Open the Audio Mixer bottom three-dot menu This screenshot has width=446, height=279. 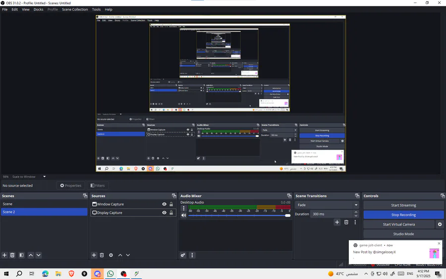(x=192, y=255)
